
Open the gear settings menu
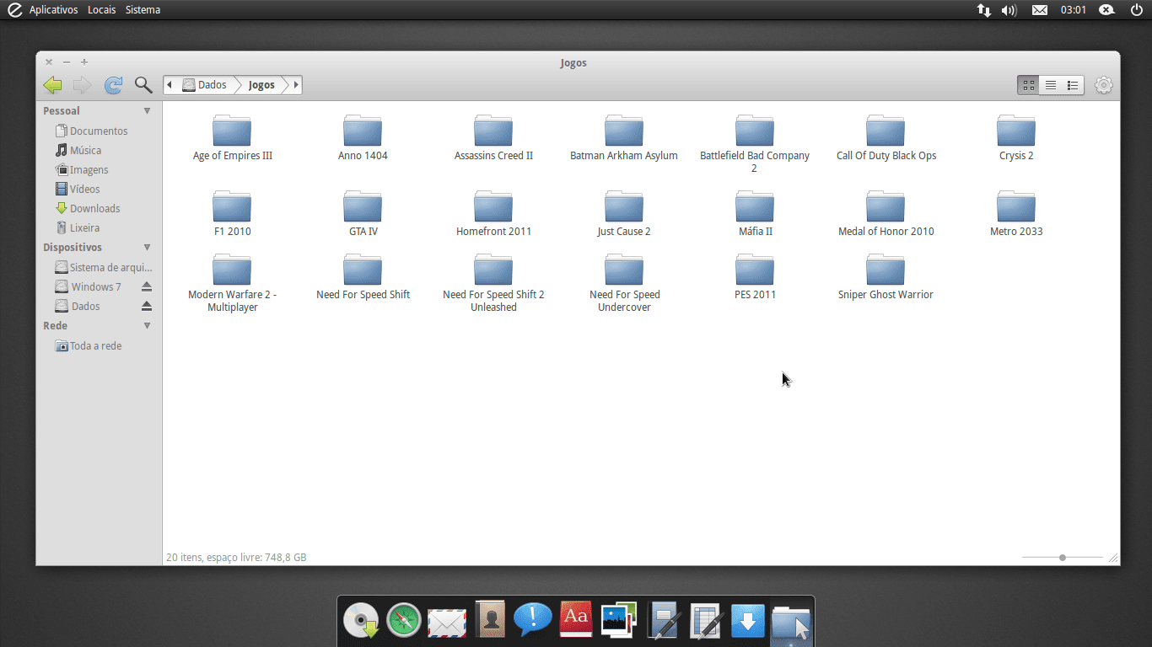(1104, 85)
